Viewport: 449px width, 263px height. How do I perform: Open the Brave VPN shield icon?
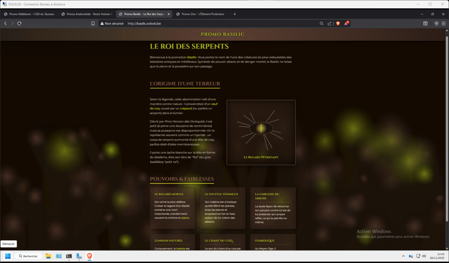436,23
